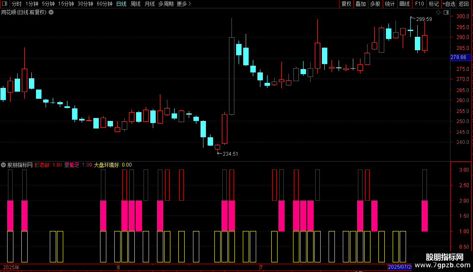The image size is (473, 272).
Task: Click the month 7 timeline marker
Action: (x=261, y=267)
